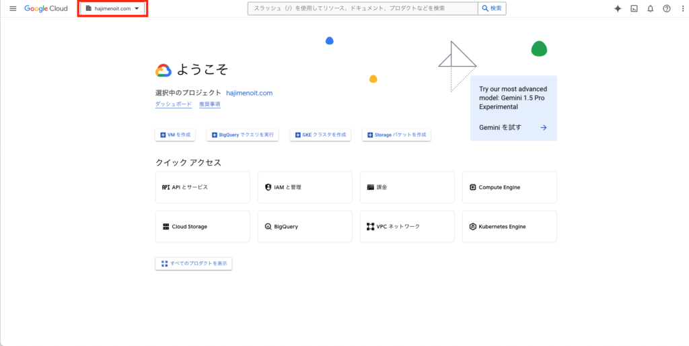Open Compute Engine card
The image size is (689, 346).
pos(510,187)
